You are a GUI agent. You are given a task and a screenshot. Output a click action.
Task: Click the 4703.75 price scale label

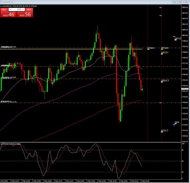coord(185,141)
